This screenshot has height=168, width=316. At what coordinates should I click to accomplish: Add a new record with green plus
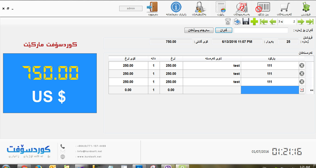click(x=254, y=21)
